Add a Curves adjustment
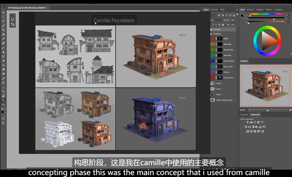 point(255,122)
